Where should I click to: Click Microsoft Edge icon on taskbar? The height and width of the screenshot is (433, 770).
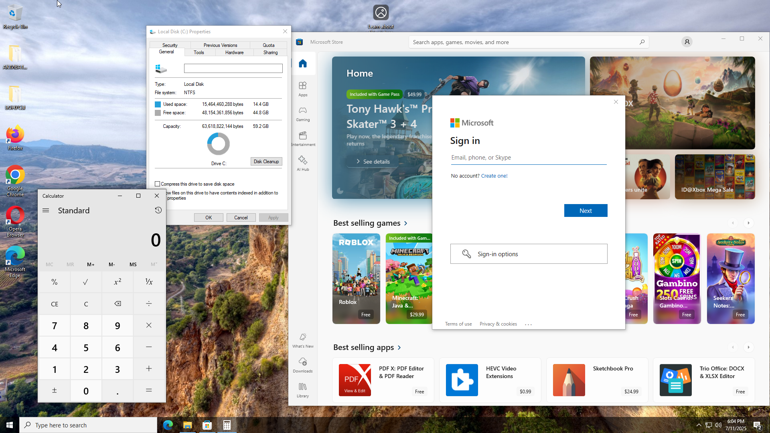click(x=168, y=425)
